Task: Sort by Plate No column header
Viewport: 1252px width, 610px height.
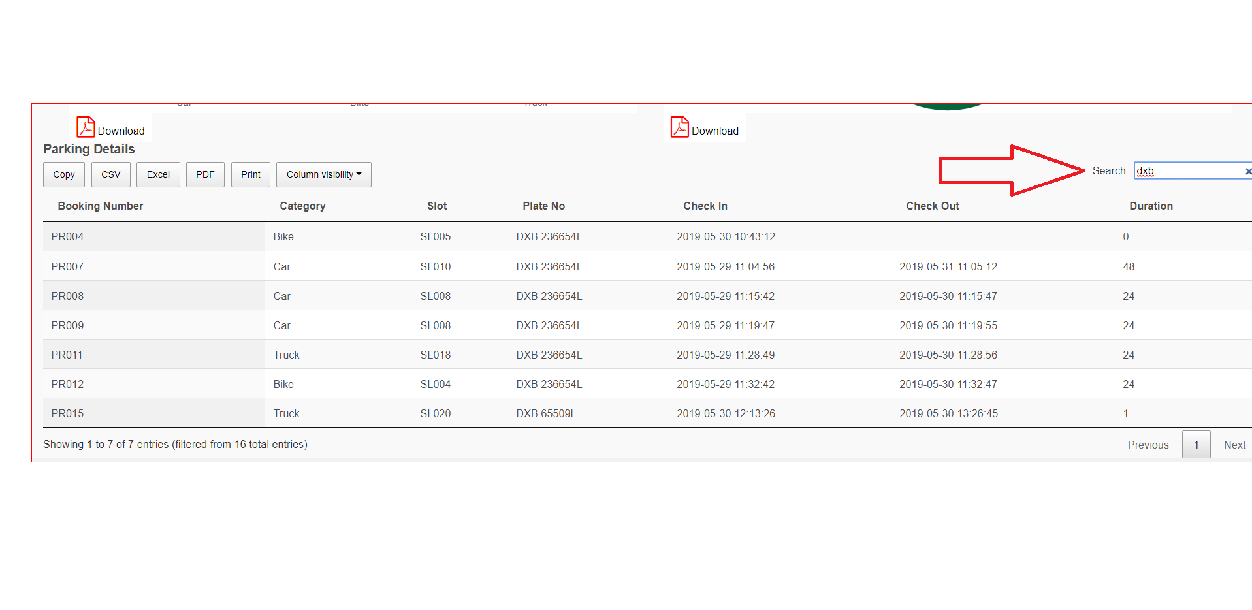Action: click(543, 206)
